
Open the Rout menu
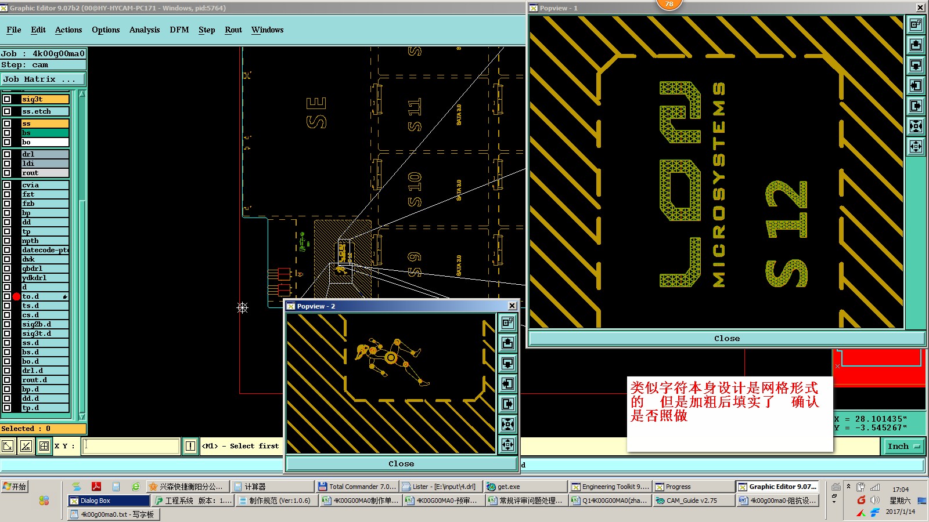(x=233, y=30)
